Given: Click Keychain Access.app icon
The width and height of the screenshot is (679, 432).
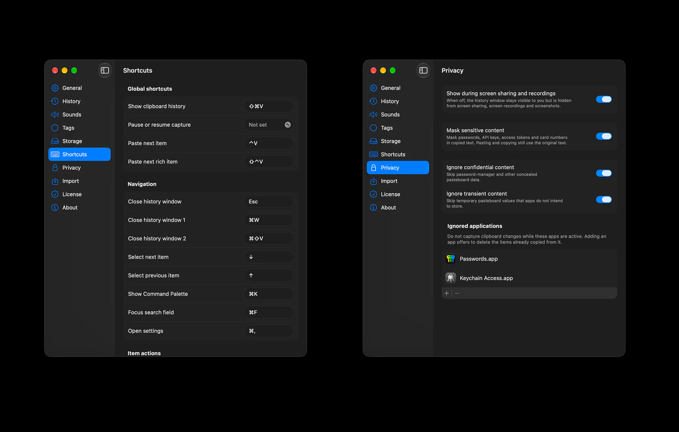Looking at the screenshot, I should click(x=451, y=278).
